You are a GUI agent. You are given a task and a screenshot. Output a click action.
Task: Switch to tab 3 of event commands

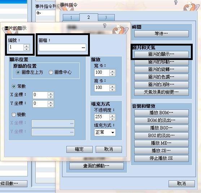coord(106,17)
